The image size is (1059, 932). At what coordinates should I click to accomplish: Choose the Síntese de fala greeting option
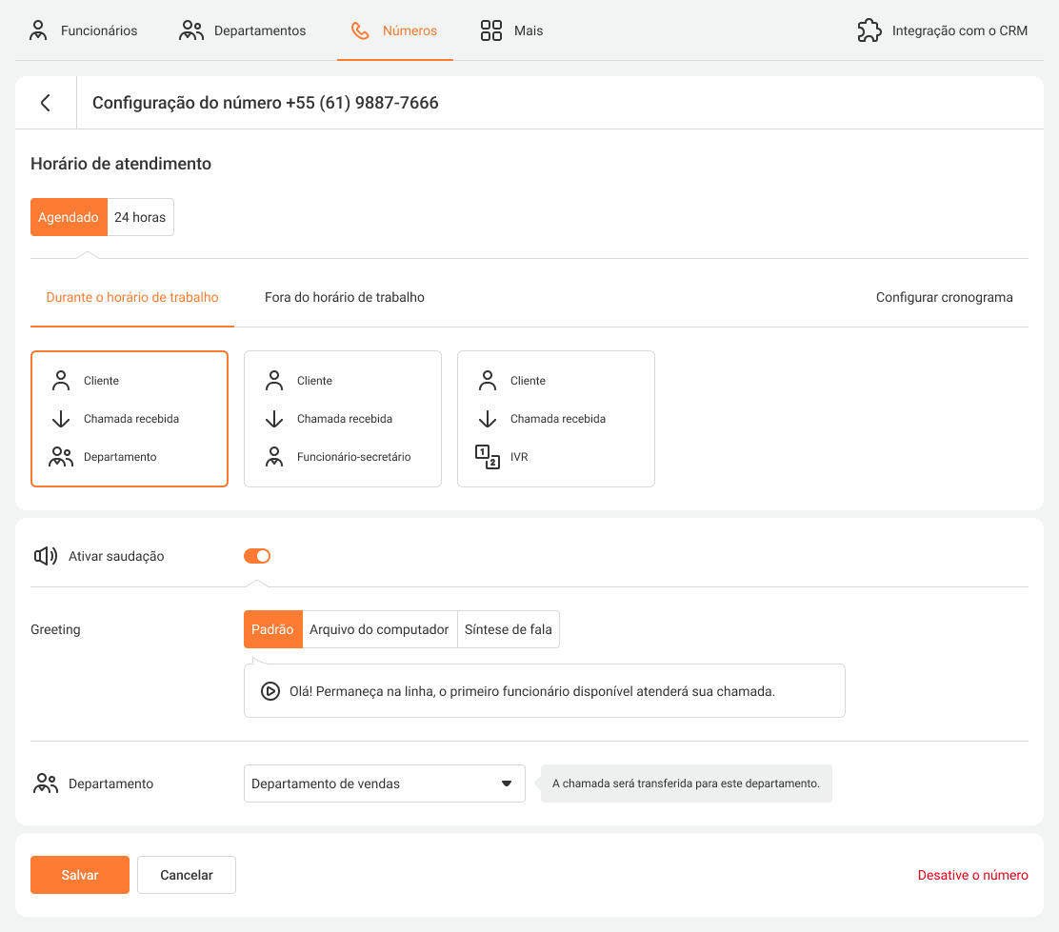(508, 629)
